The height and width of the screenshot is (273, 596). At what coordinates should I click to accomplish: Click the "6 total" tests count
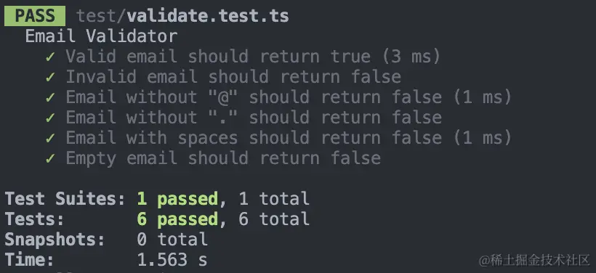tap(274, 219)
